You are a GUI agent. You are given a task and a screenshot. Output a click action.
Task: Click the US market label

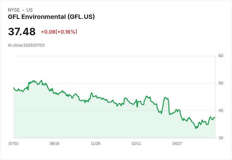pyautogui.click(x=30, y=10)
